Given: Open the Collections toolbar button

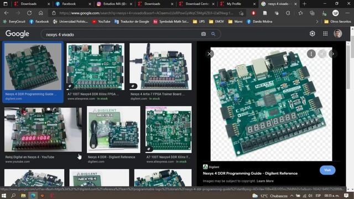Looking at the screenshot, I should pyautogui.click(x=312, y=13).
